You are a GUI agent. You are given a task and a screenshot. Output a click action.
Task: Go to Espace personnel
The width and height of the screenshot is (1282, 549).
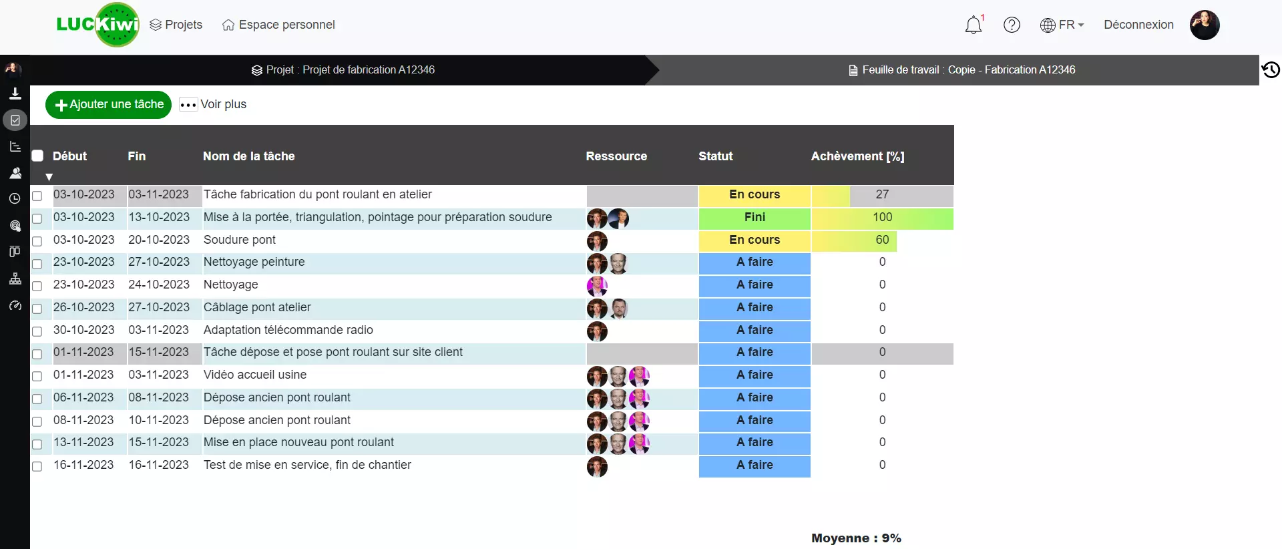278,25
